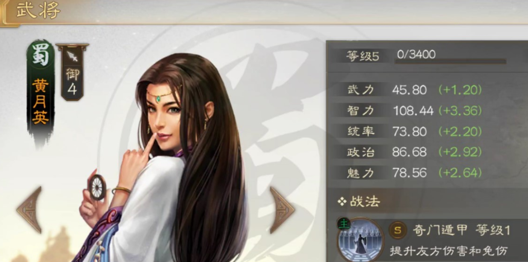Tap the 等级5 level label
Viewport: 528px width, 262px height.
363,56
